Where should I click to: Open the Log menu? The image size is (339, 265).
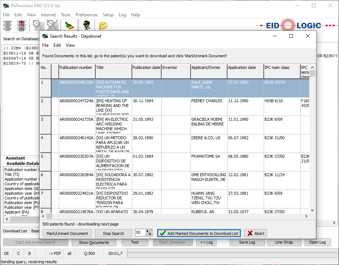pyautogui.click(x=122, y=15)
